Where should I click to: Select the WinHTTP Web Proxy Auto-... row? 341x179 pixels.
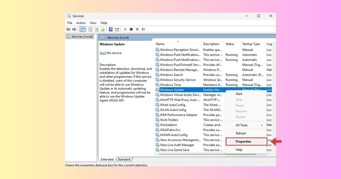(190, 100)
